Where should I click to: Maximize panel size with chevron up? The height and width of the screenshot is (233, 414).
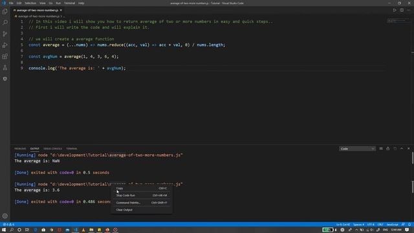point(402,149)
